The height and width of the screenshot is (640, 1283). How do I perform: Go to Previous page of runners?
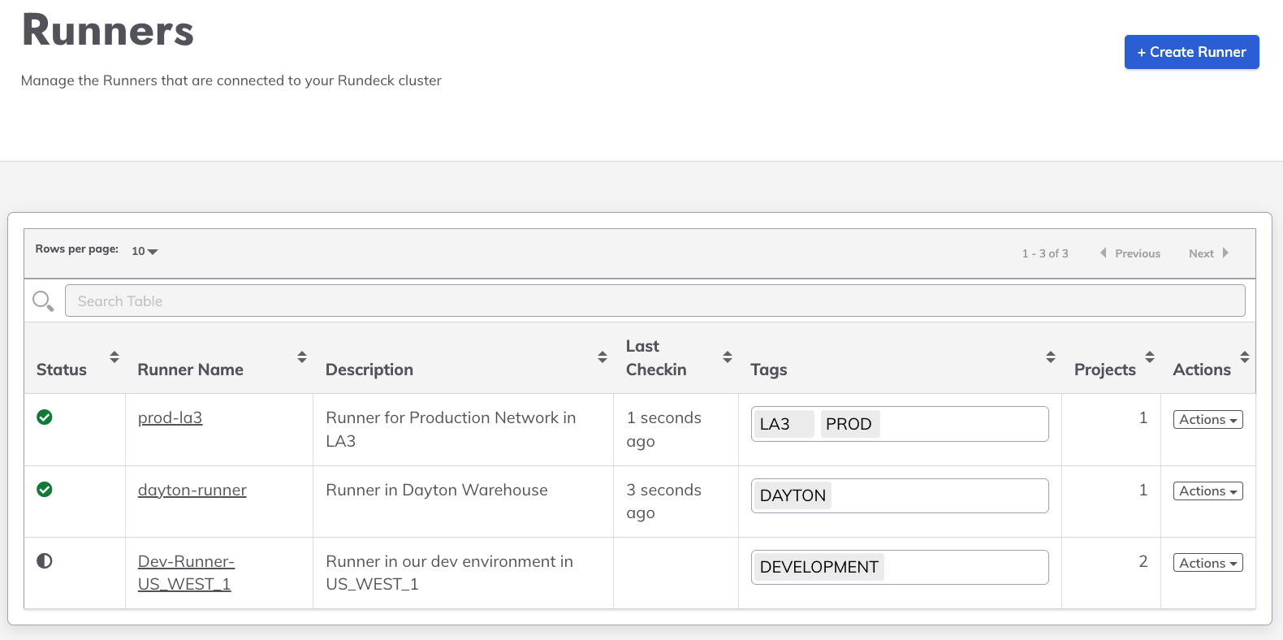point(1130,253)
